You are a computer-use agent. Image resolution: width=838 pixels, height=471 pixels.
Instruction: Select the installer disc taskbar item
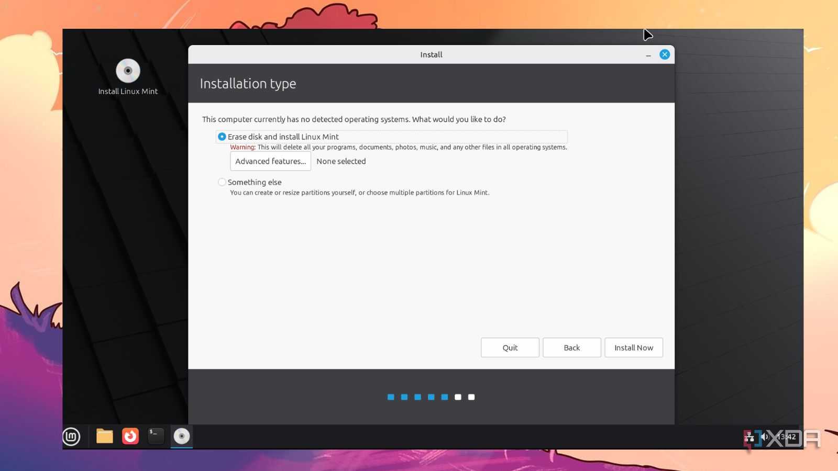[182, 436]
